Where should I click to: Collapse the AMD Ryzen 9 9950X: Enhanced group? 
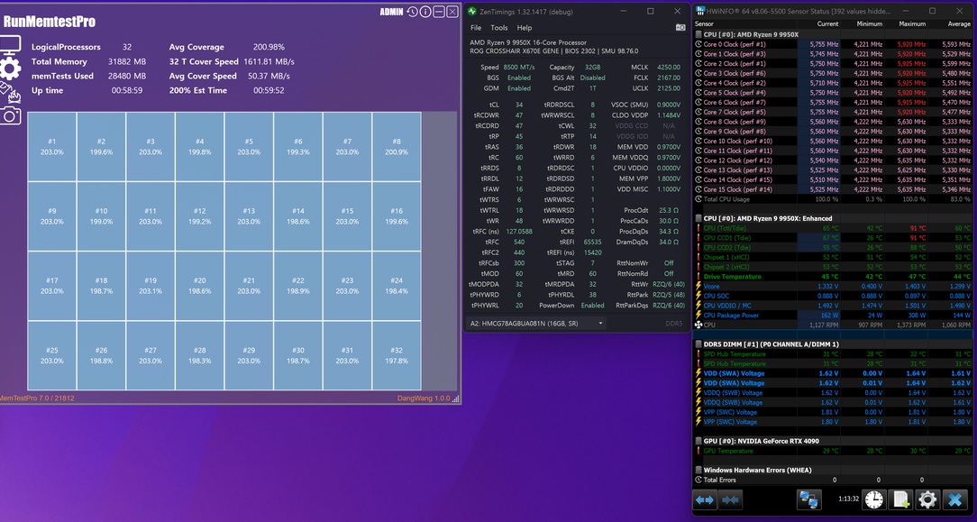click(x=699, y=219)
